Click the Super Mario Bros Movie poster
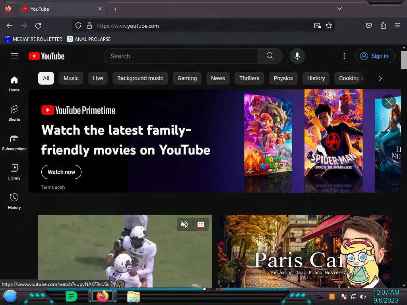The height and width of the screenshot is (305, 407). (268, 135)
